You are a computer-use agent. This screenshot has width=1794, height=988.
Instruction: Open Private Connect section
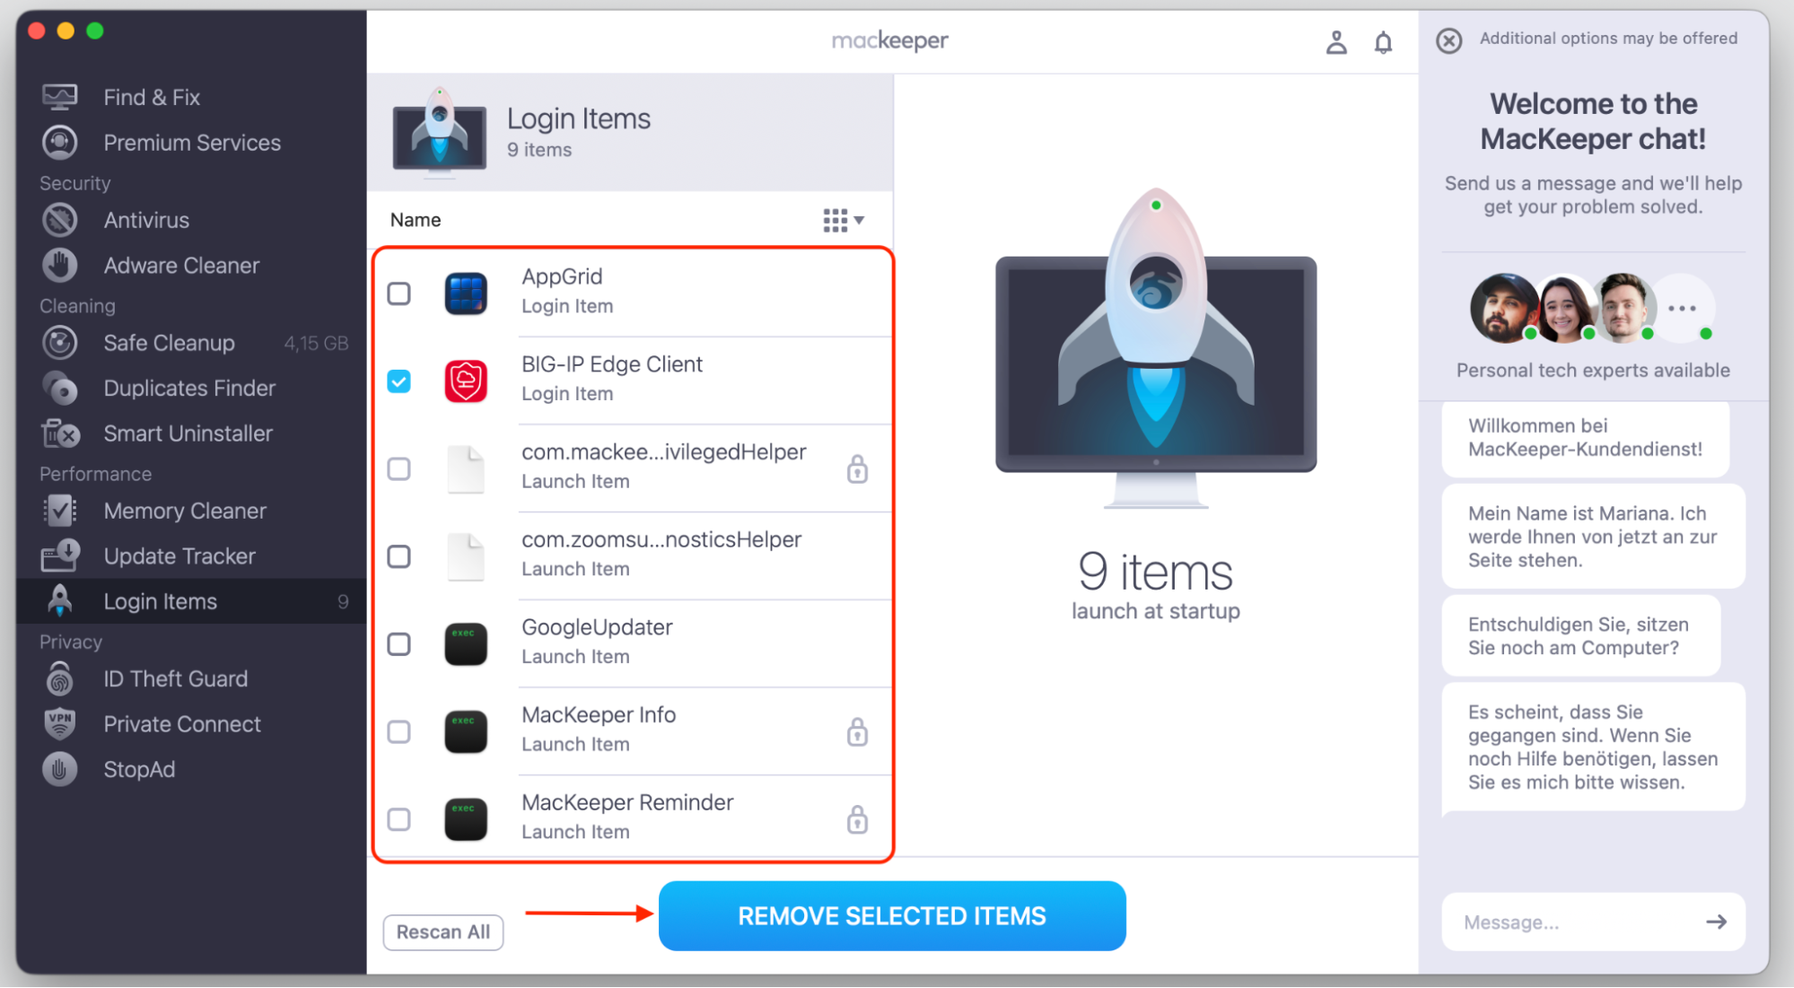pos(182,724)
